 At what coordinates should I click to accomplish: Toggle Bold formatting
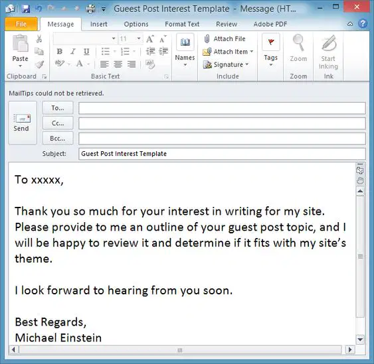[60, 52]
